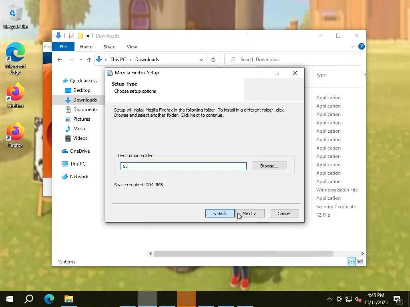Open the notification center icon
Viewport: 410px width, 307px height.
397,299
